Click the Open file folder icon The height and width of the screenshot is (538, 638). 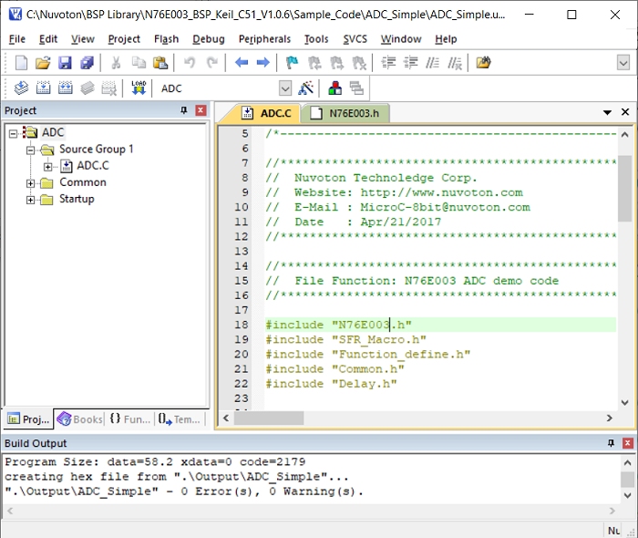(43, 63)
